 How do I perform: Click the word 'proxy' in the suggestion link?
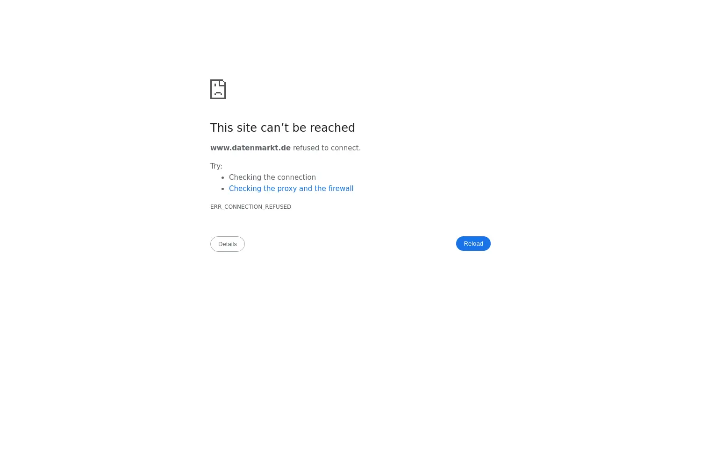tap(287, 189)
